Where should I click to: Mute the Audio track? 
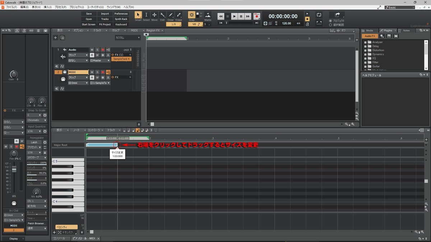(92, 50)
